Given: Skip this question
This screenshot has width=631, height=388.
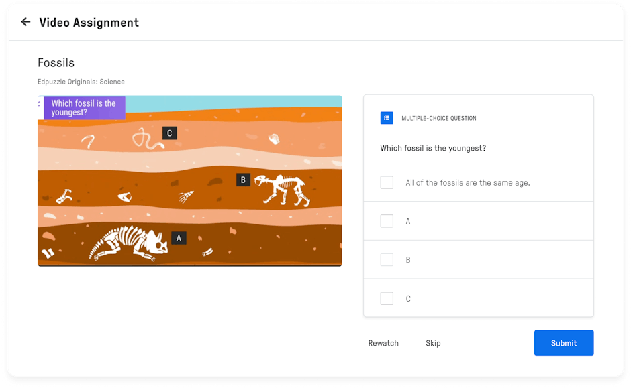Looking at the screenshot, I should coord(433,343).
